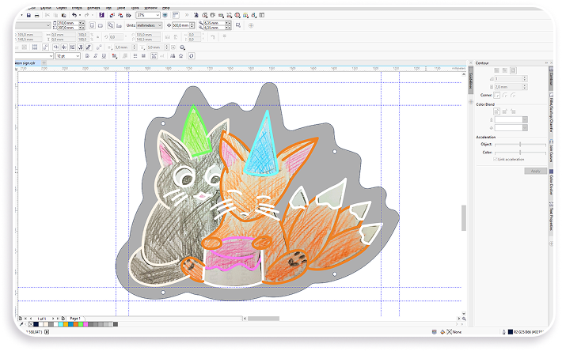Close the Contour docker
Image resolution: width=562 pixels, height=351 pixels.
point(551,63)
